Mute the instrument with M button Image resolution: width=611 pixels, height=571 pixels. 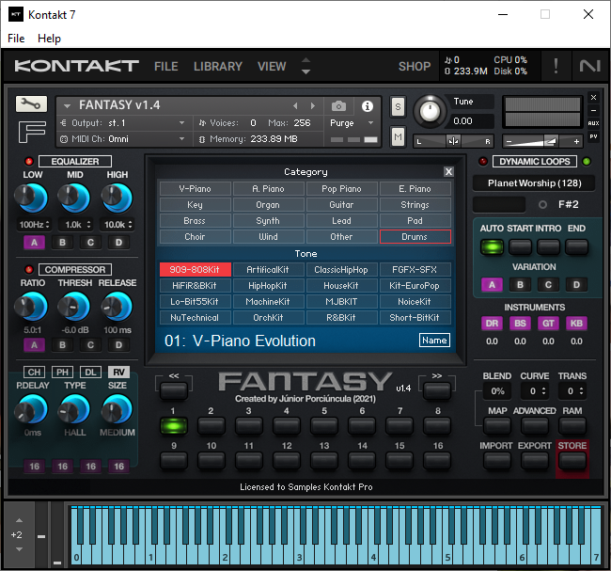click(x=398, y=137)
